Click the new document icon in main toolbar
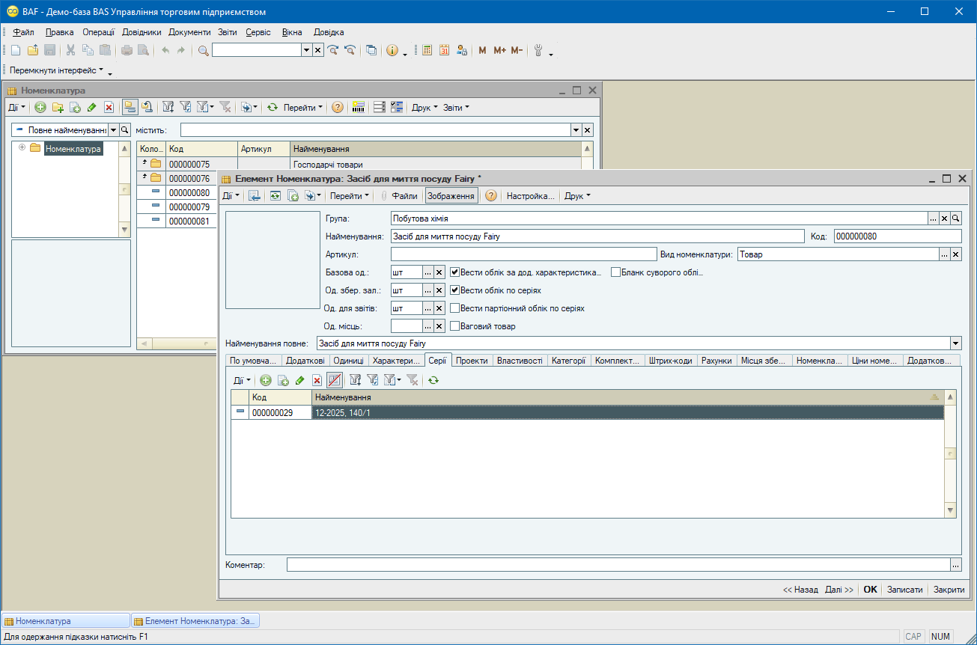977x645 pixels. (16, 50)
